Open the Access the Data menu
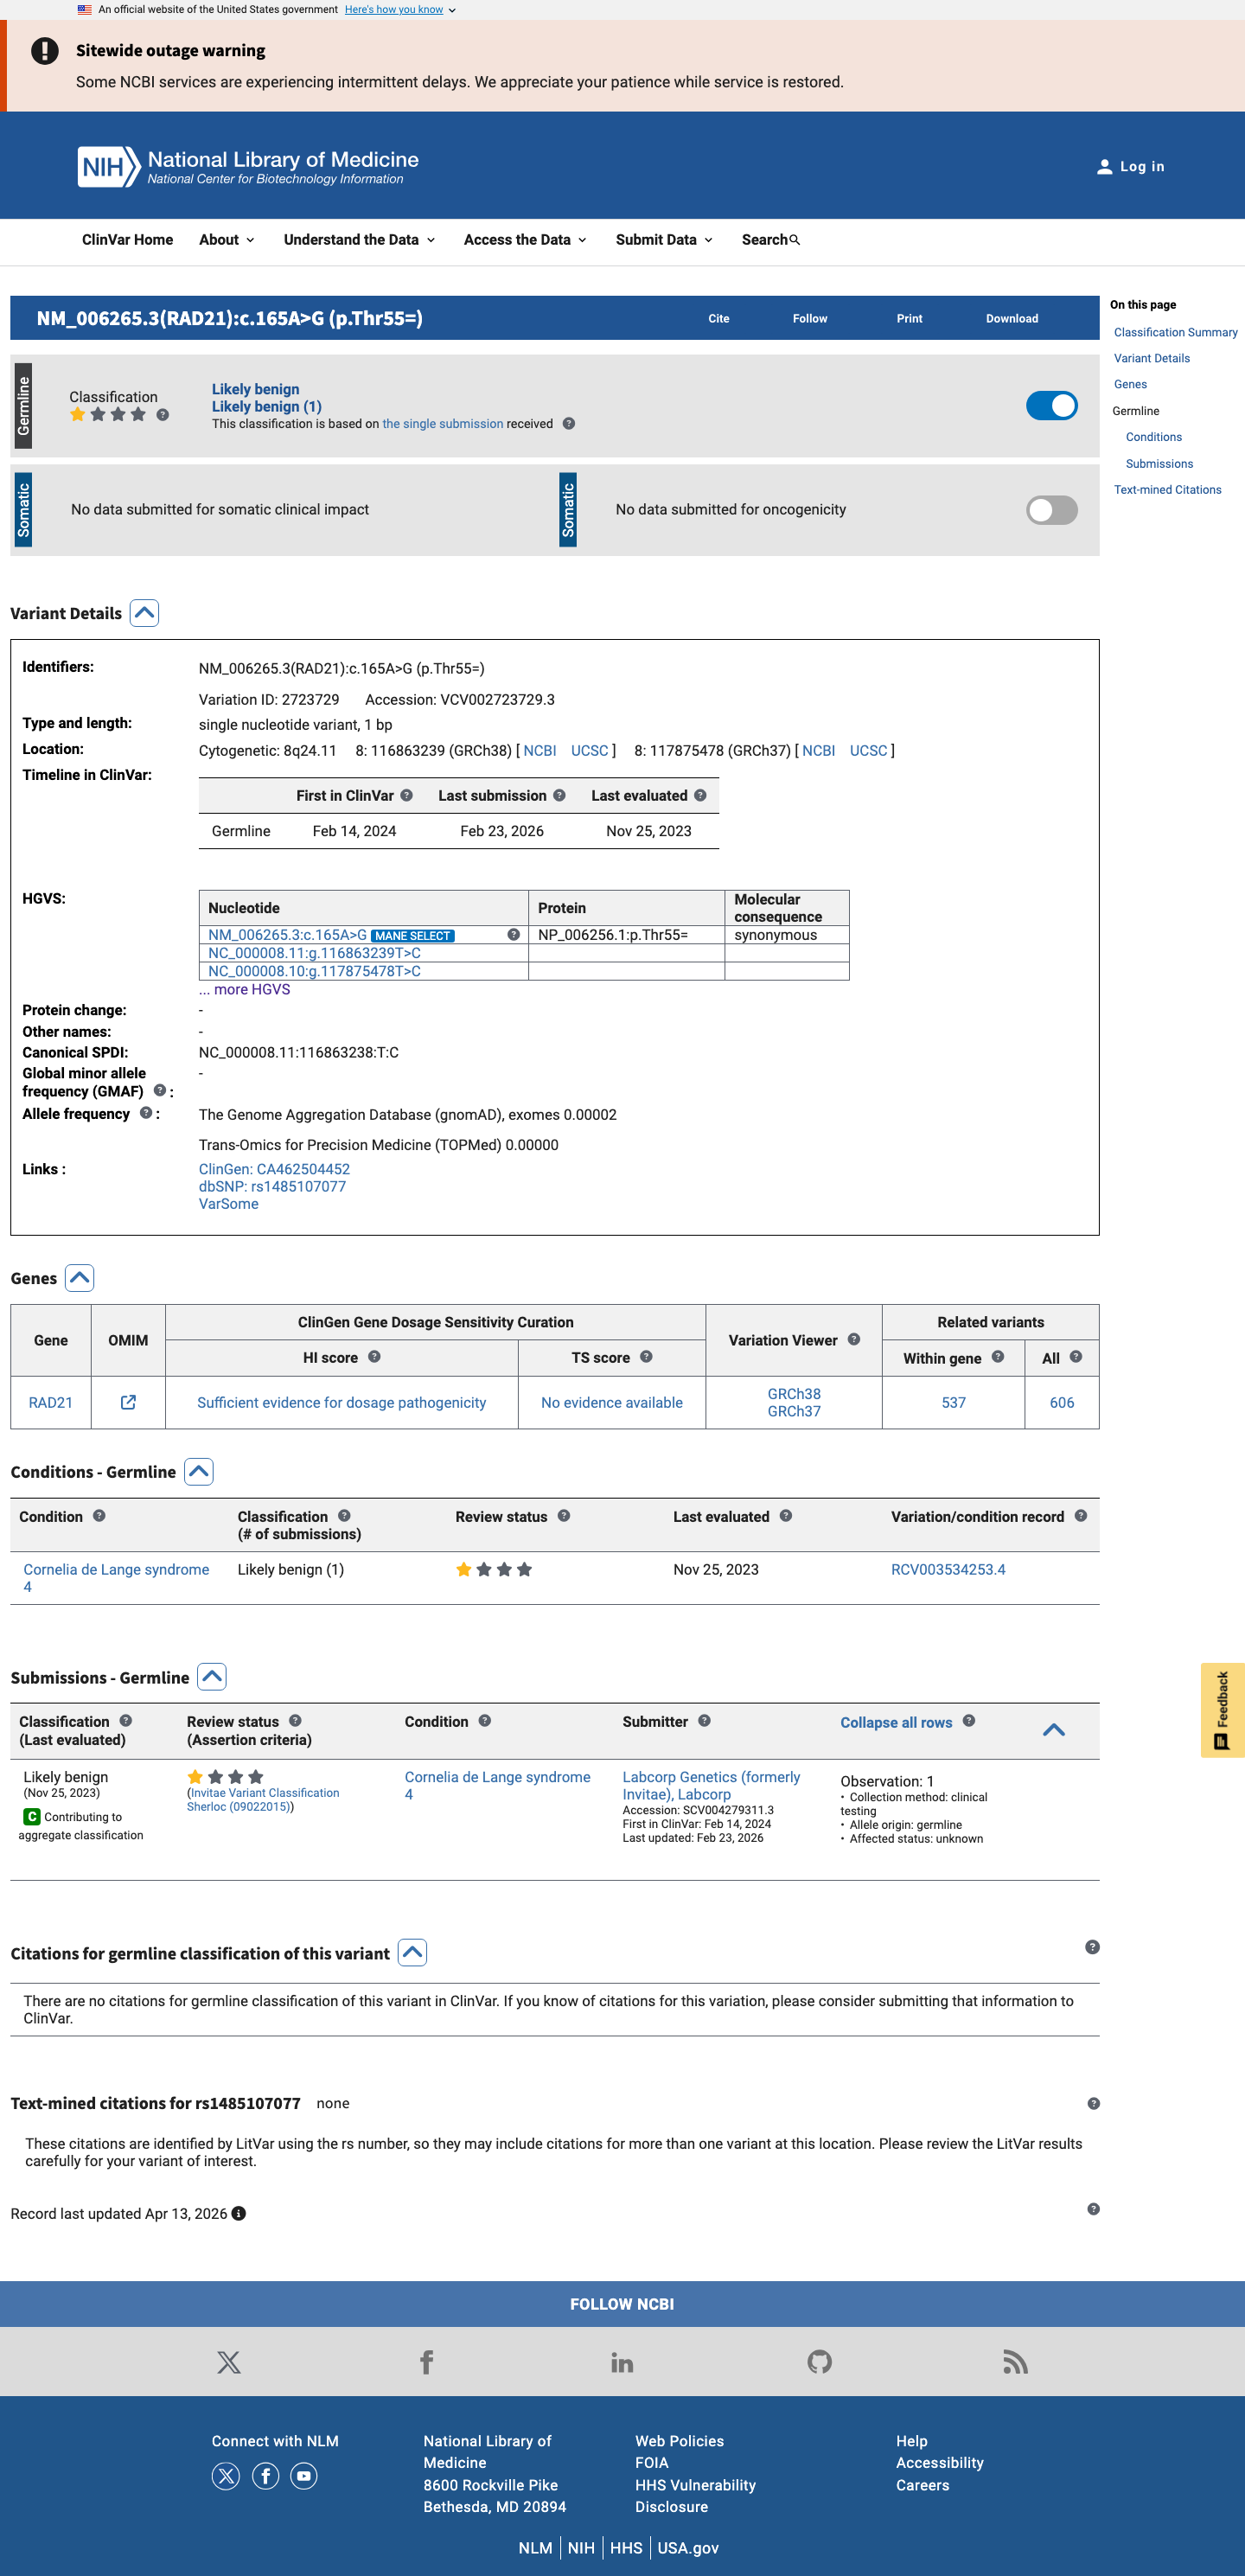1245x2576 pixels. coord(525,240)
